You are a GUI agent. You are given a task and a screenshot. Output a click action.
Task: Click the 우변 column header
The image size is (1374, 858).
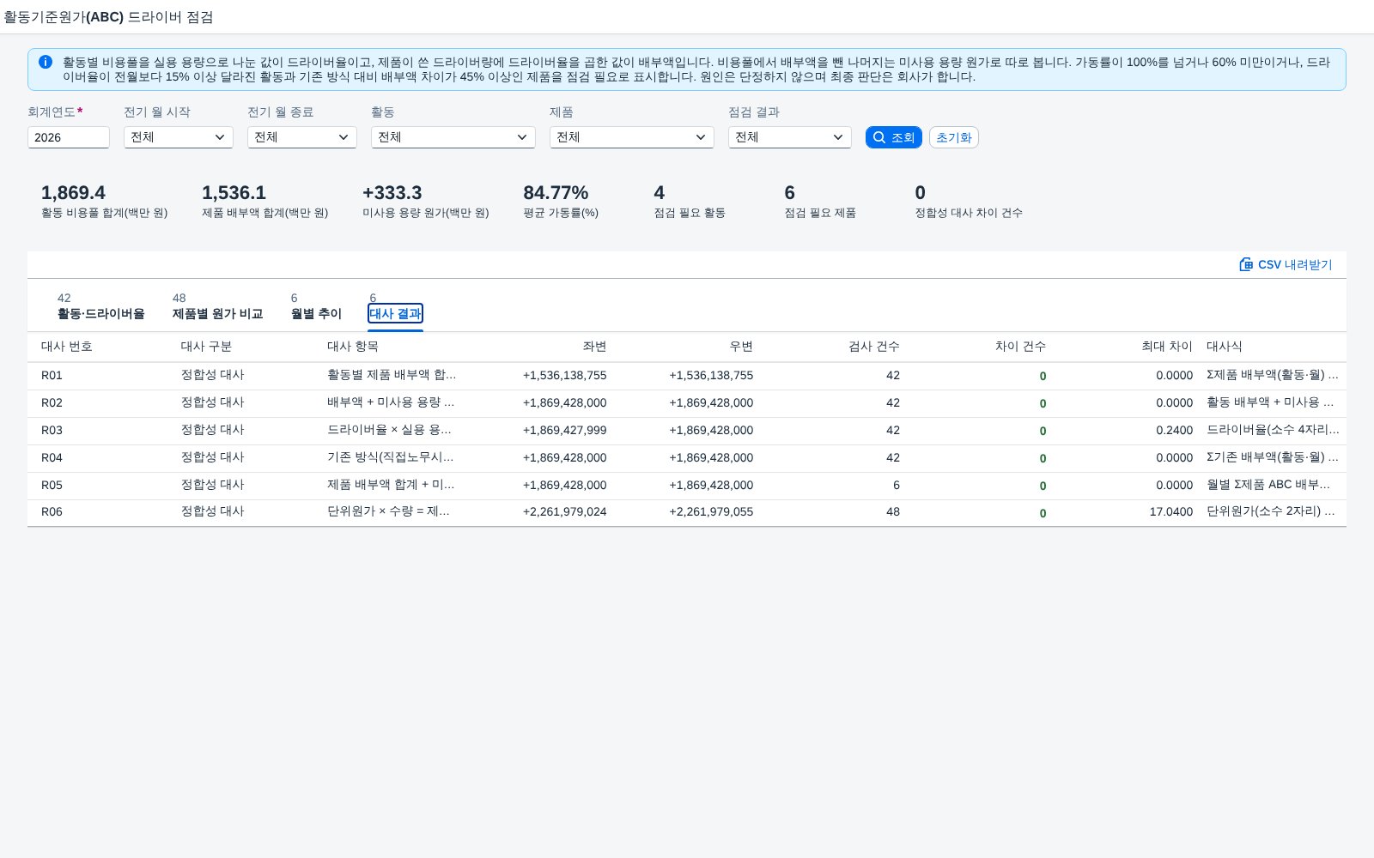[741, 347]
